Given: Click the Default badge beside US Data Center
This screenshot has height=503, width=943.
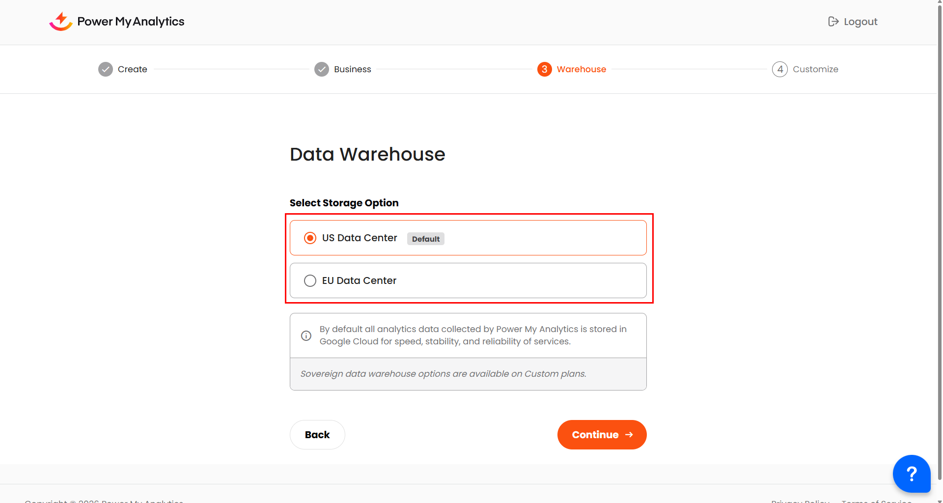Looking at the screenshot, I should [425, 239].
